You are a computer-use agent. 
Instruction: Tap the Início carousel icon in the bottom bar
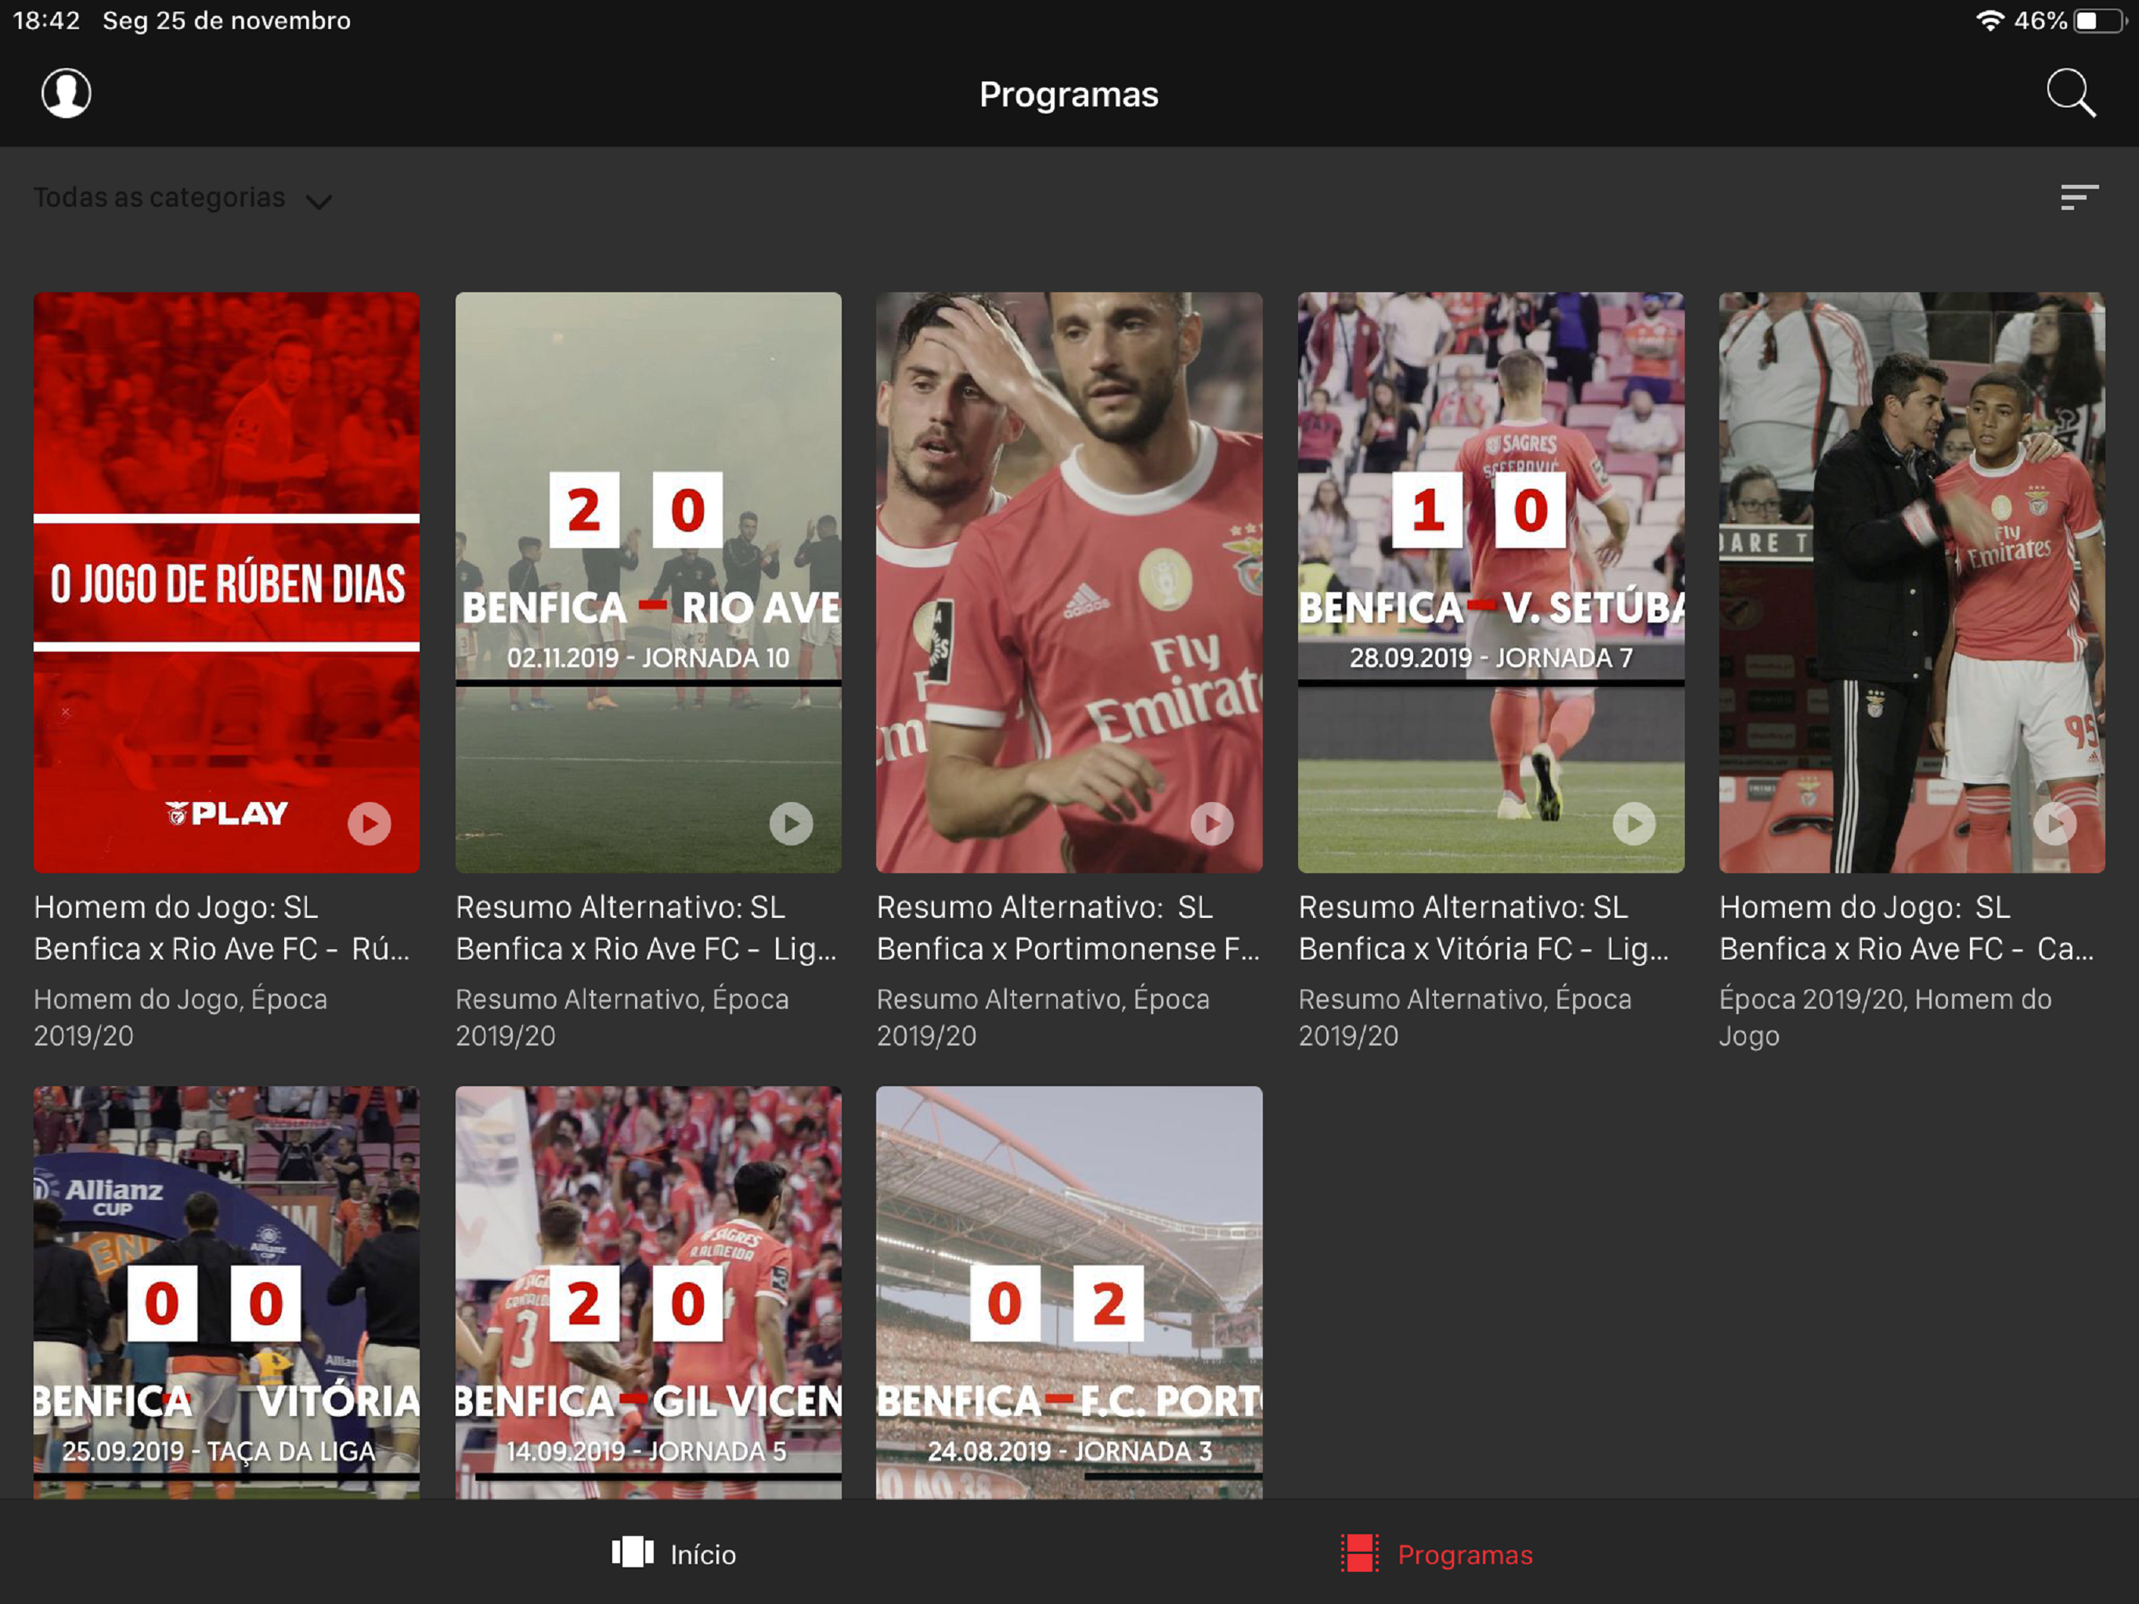[x=633, y=1553]
